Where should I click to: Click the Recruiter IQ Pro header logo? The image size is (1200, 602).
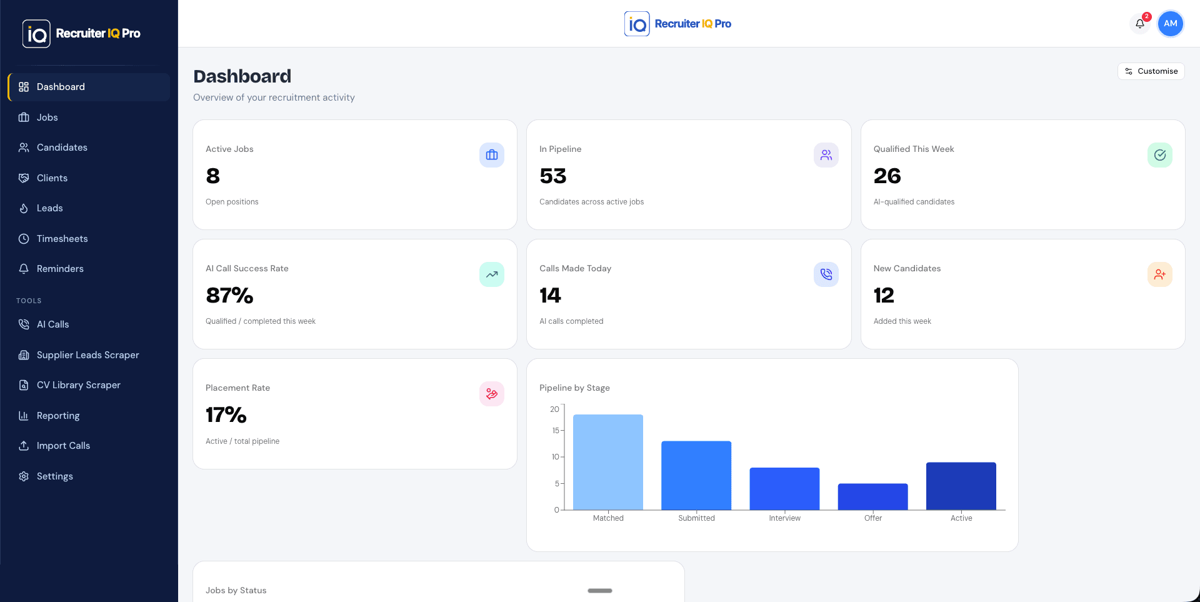click(x=678, y=24)
